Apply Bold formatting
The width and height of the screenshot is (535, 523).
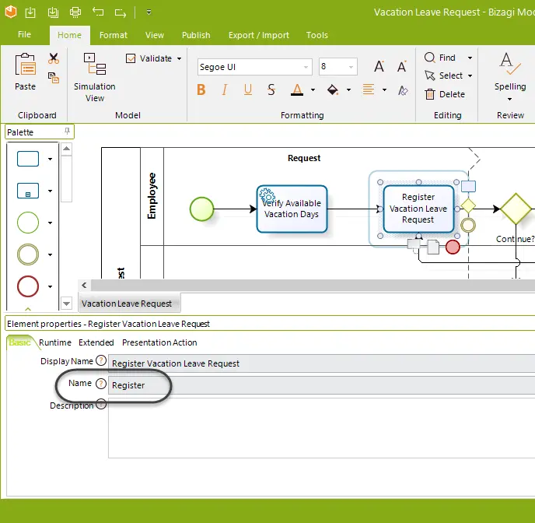tap(201, 90)
